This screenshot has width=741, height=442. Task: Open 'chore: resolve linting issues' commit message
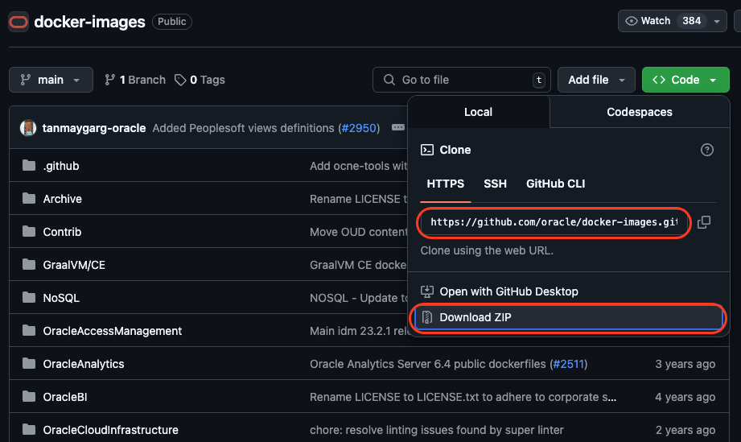[x=437, y=430]
